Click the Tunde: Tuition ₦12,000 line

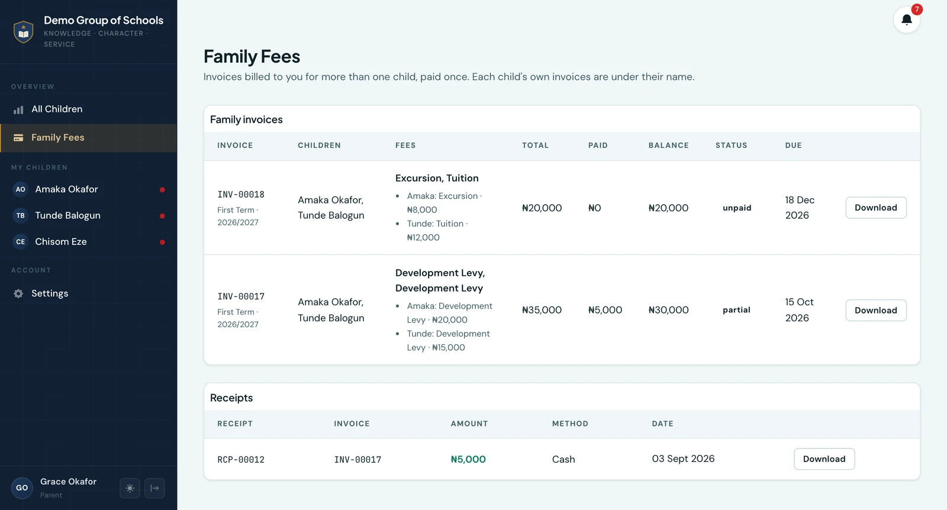coord(437,231)
